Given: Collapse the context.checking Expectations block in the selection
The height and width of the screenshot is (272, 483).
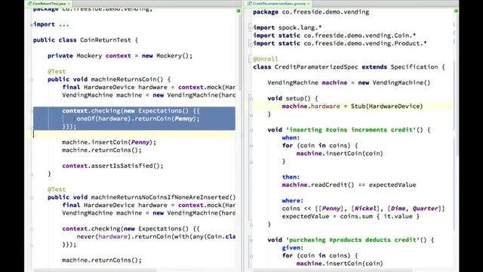Looking at the screenshot, I should point(32,111).
